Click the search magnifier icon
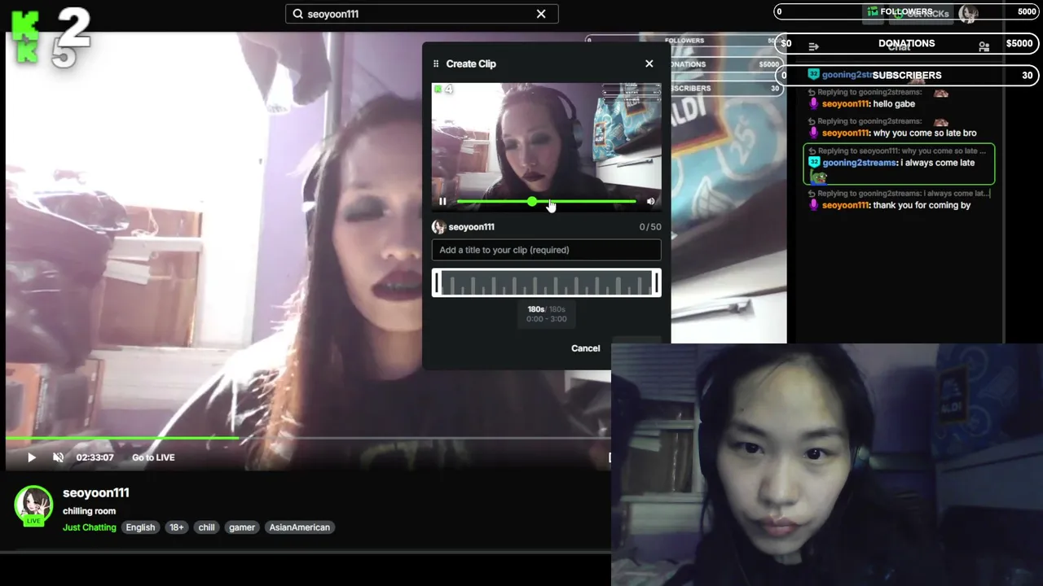1043x586 pixels. click(298, 14)
